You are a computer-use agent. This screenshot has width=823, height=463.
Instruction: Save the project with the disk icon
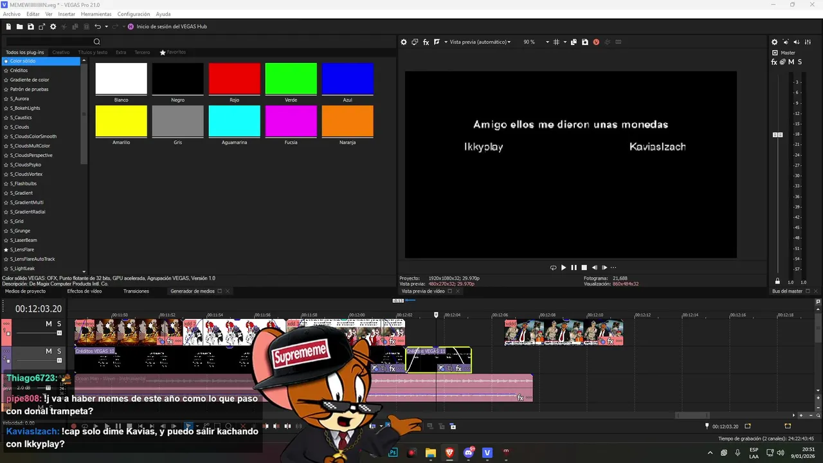click(30, 26)
